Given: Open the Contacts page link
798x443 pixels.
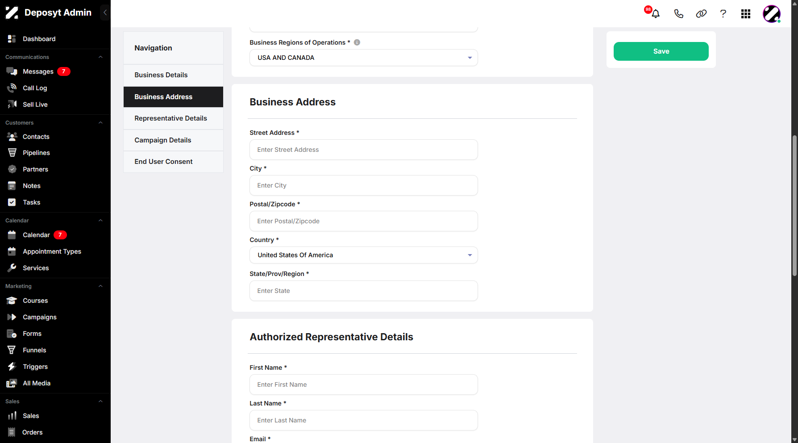Looking at the screenshot, I should click(x=36, y=137).
